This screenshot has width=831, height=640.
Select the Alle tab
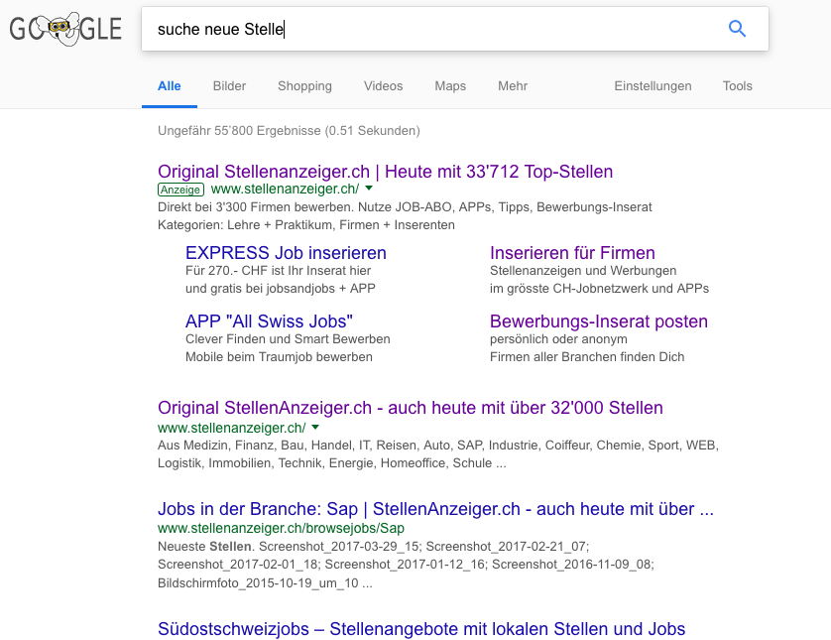(x=170, y=86)
